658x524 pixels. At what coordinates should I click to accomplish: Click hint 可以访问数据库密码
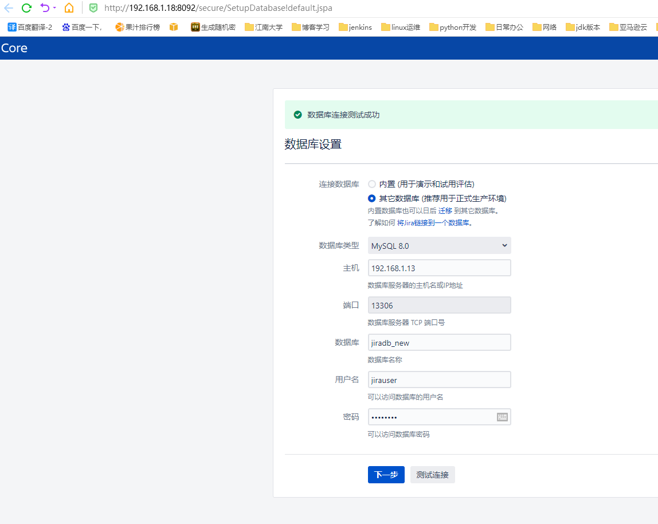tap(399, 434)
